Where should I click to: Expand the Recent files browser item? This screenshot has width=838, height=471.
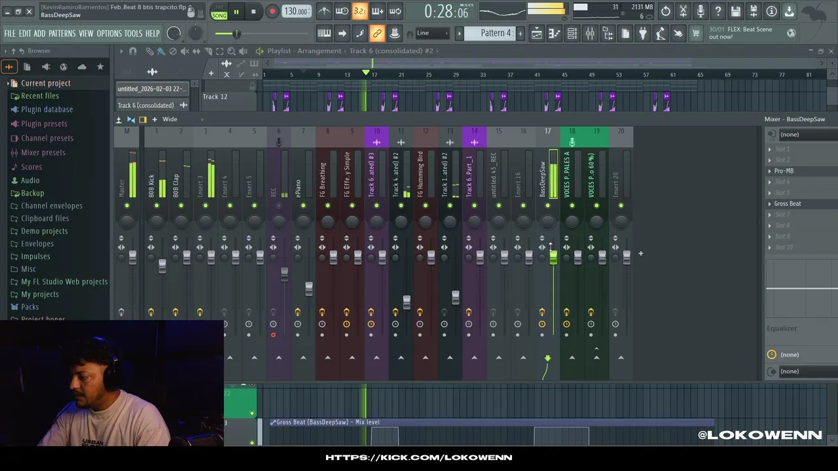(x=39, y=96)
